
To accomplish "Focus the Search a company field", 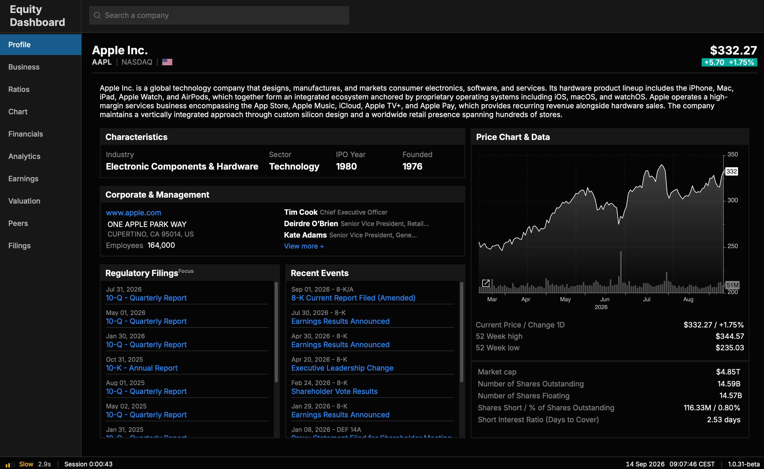I will (x=219, y=15).
